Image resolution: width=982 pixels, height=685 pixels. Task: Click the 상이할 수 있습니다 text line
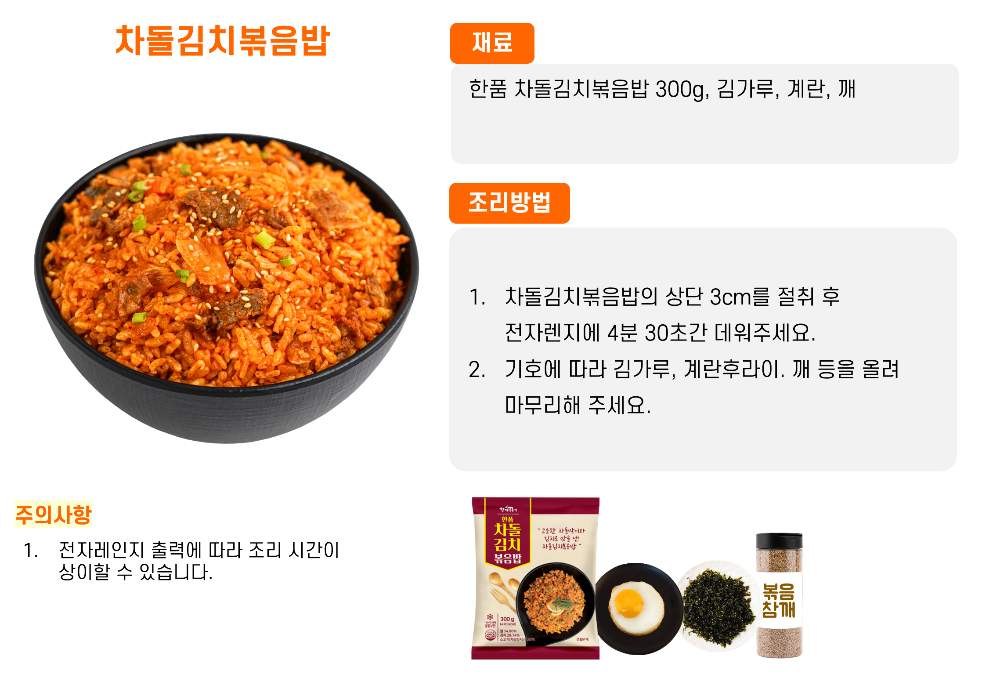point(136,573)
